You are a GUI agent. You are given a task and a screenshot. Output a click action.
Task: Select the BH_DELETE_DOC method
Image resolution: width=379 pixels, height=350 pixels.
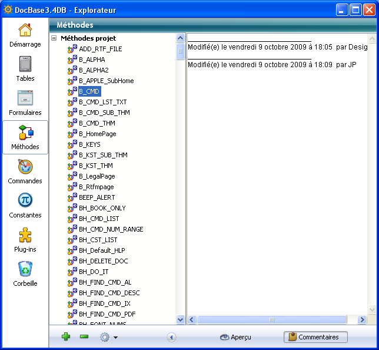[103, 261]
